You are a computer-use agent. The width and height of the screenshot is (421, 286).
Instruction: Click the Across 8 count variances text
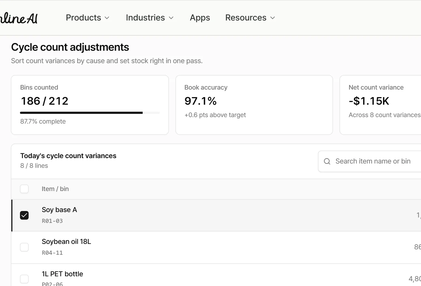pos(385,115)
